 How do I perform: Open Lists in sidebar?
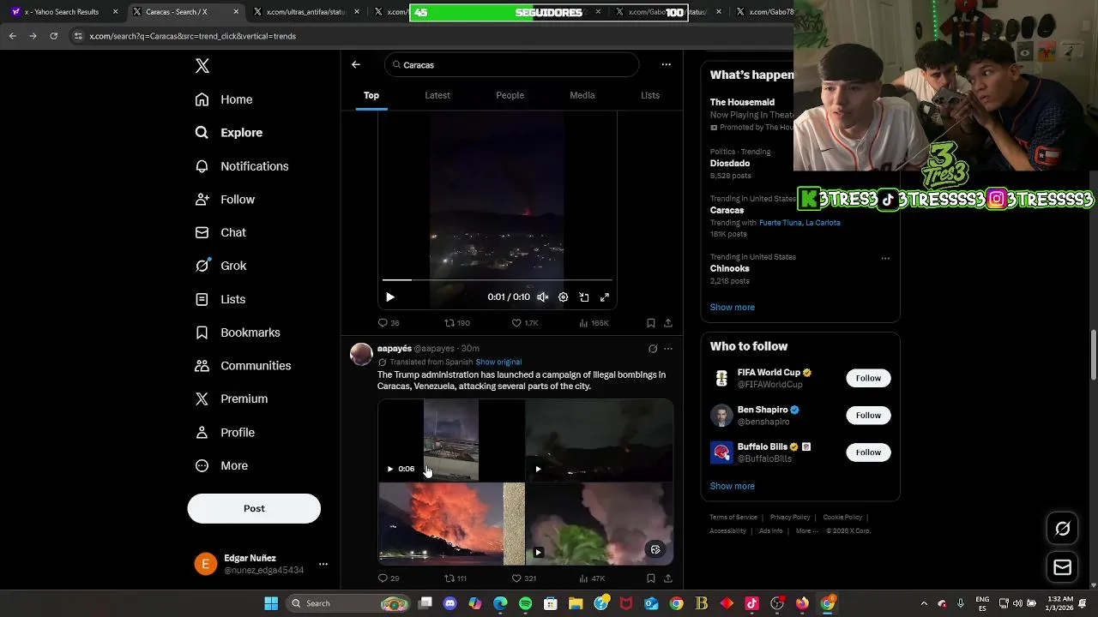point(220,299)
